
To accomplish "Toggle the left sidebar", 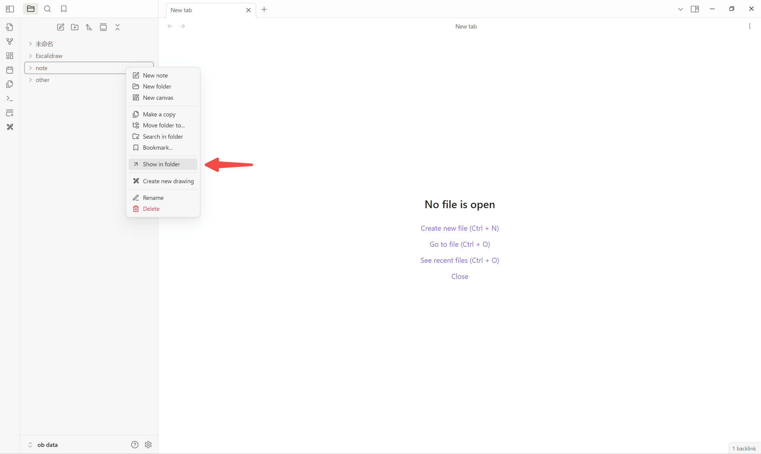I will tap(10, 9).
